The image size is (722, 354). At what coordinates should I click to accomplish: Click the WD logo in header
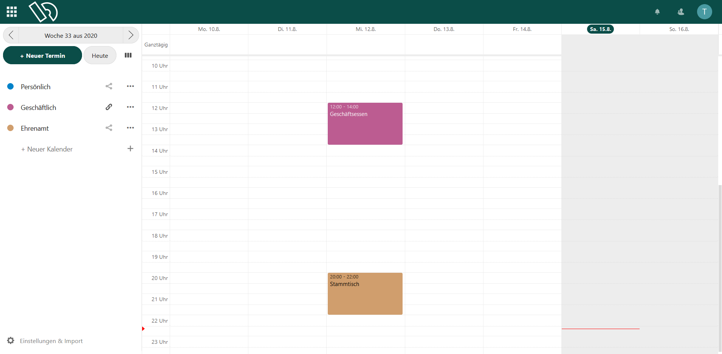[43, 12]
